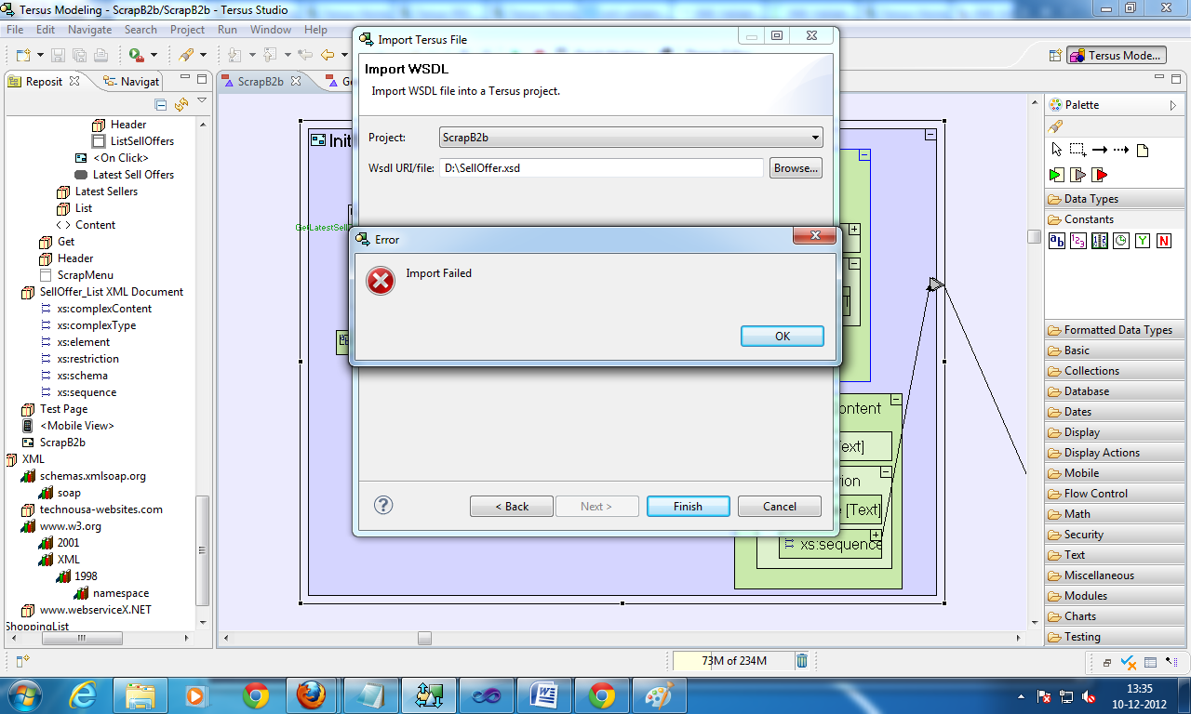Screen dimensions: 1191x714
Task: Select the Date and Time constant clock icon
Action: pos(1121,241)
